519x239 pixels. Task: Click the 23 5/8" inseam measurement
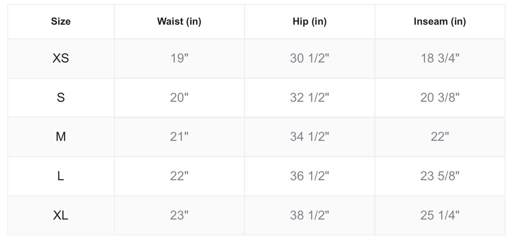coord(440,176)
